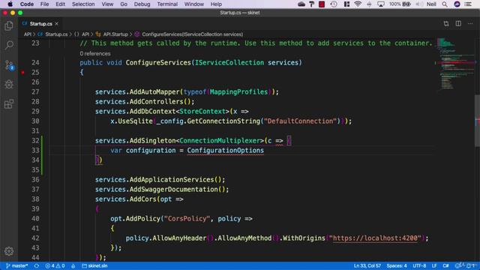The width and height of the screenshot is (480, 270).
Task: Click AddSwaggerDocumentation on line 37
Action: point(173,190)
